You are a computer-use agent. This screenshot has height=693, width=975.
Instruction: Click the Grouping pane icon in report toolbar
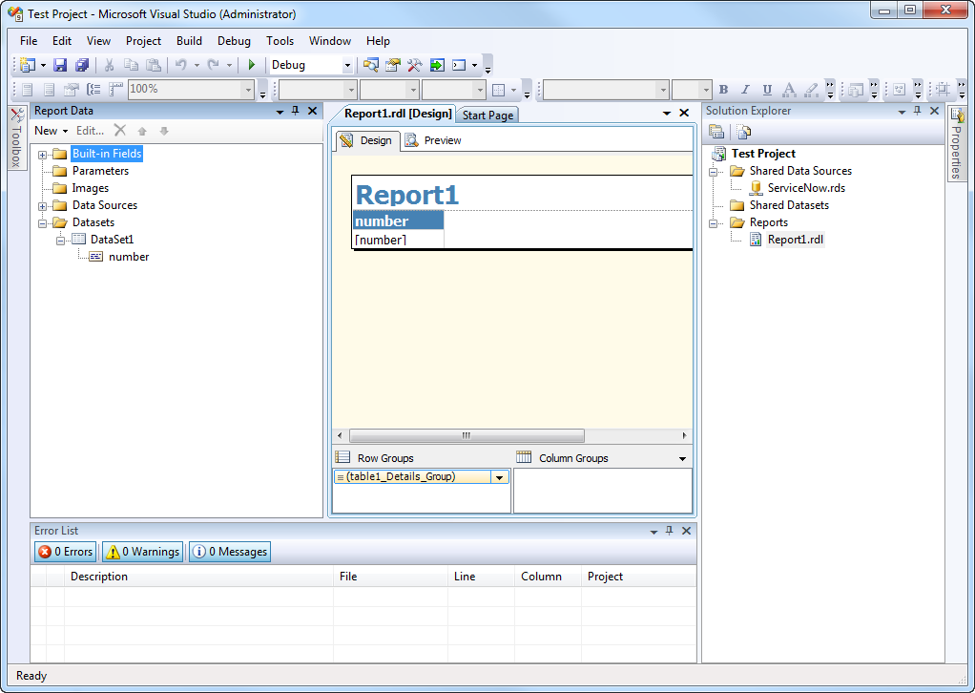93,90
